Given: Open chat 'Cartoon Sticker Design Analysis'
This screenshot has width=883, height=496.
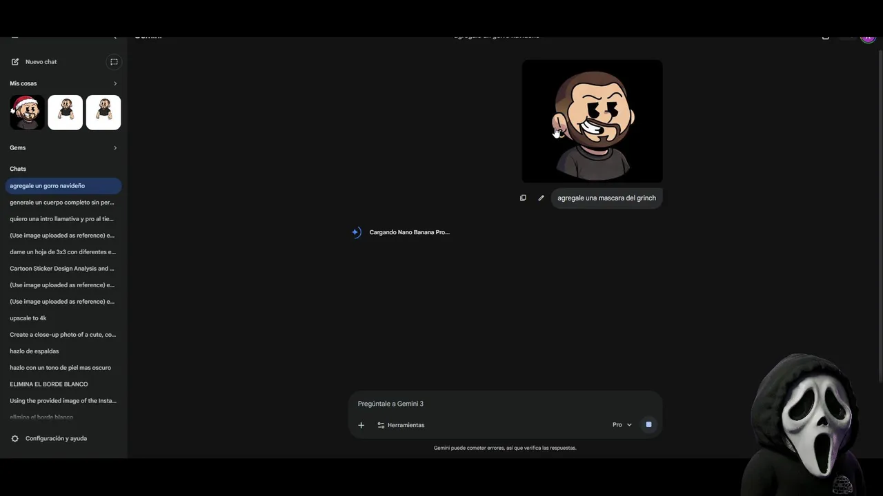Looking at the screenshot, I should 63,269.
